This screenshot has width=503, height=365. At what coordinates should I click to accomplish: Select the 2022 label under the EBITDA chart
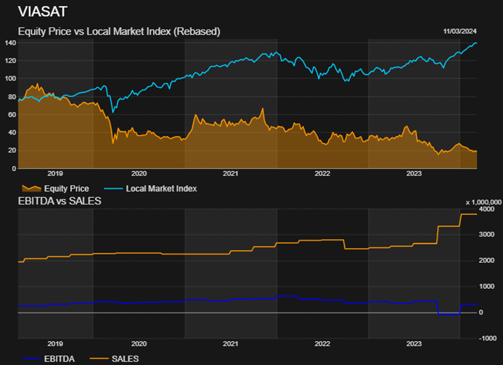pyautogui.click(x=322, y=344)
